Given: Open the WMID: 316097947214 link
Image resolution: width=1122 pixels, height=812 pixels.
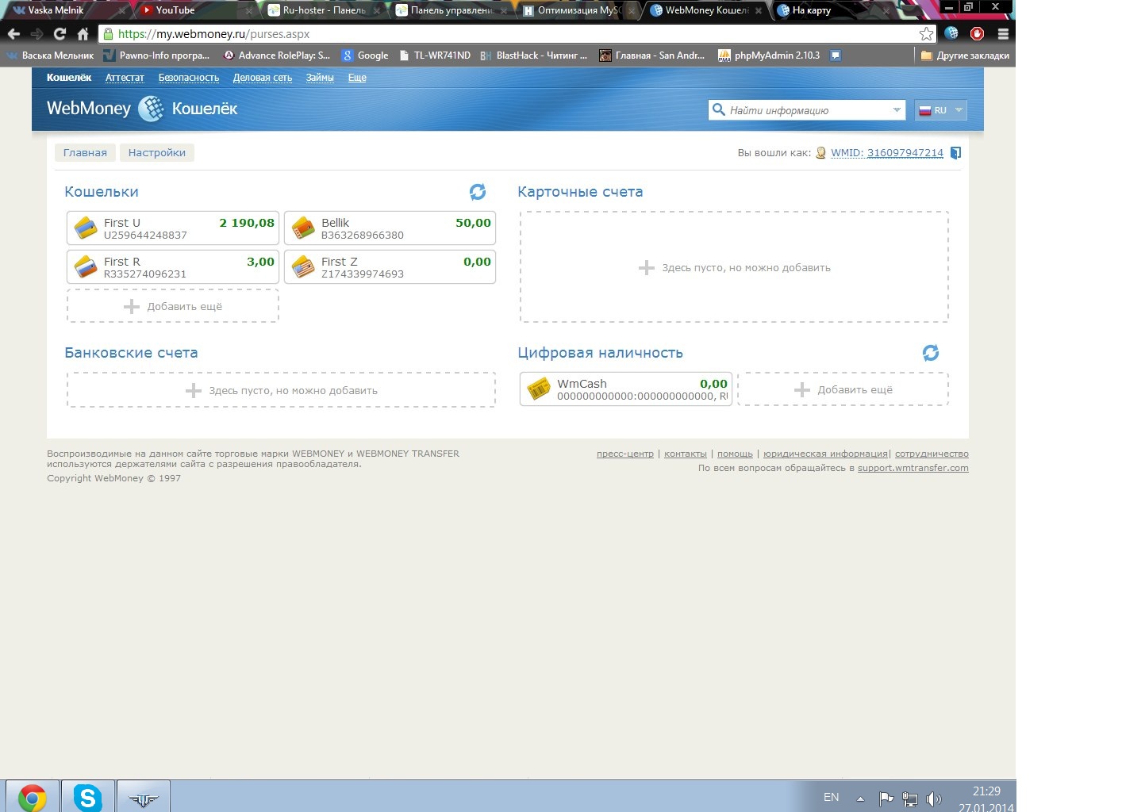Looking at the screenshot, I should tap(887, 153).
